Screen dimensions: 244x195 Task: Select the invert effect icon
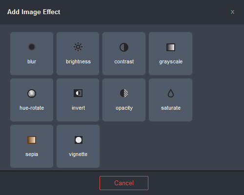(78, 93)
